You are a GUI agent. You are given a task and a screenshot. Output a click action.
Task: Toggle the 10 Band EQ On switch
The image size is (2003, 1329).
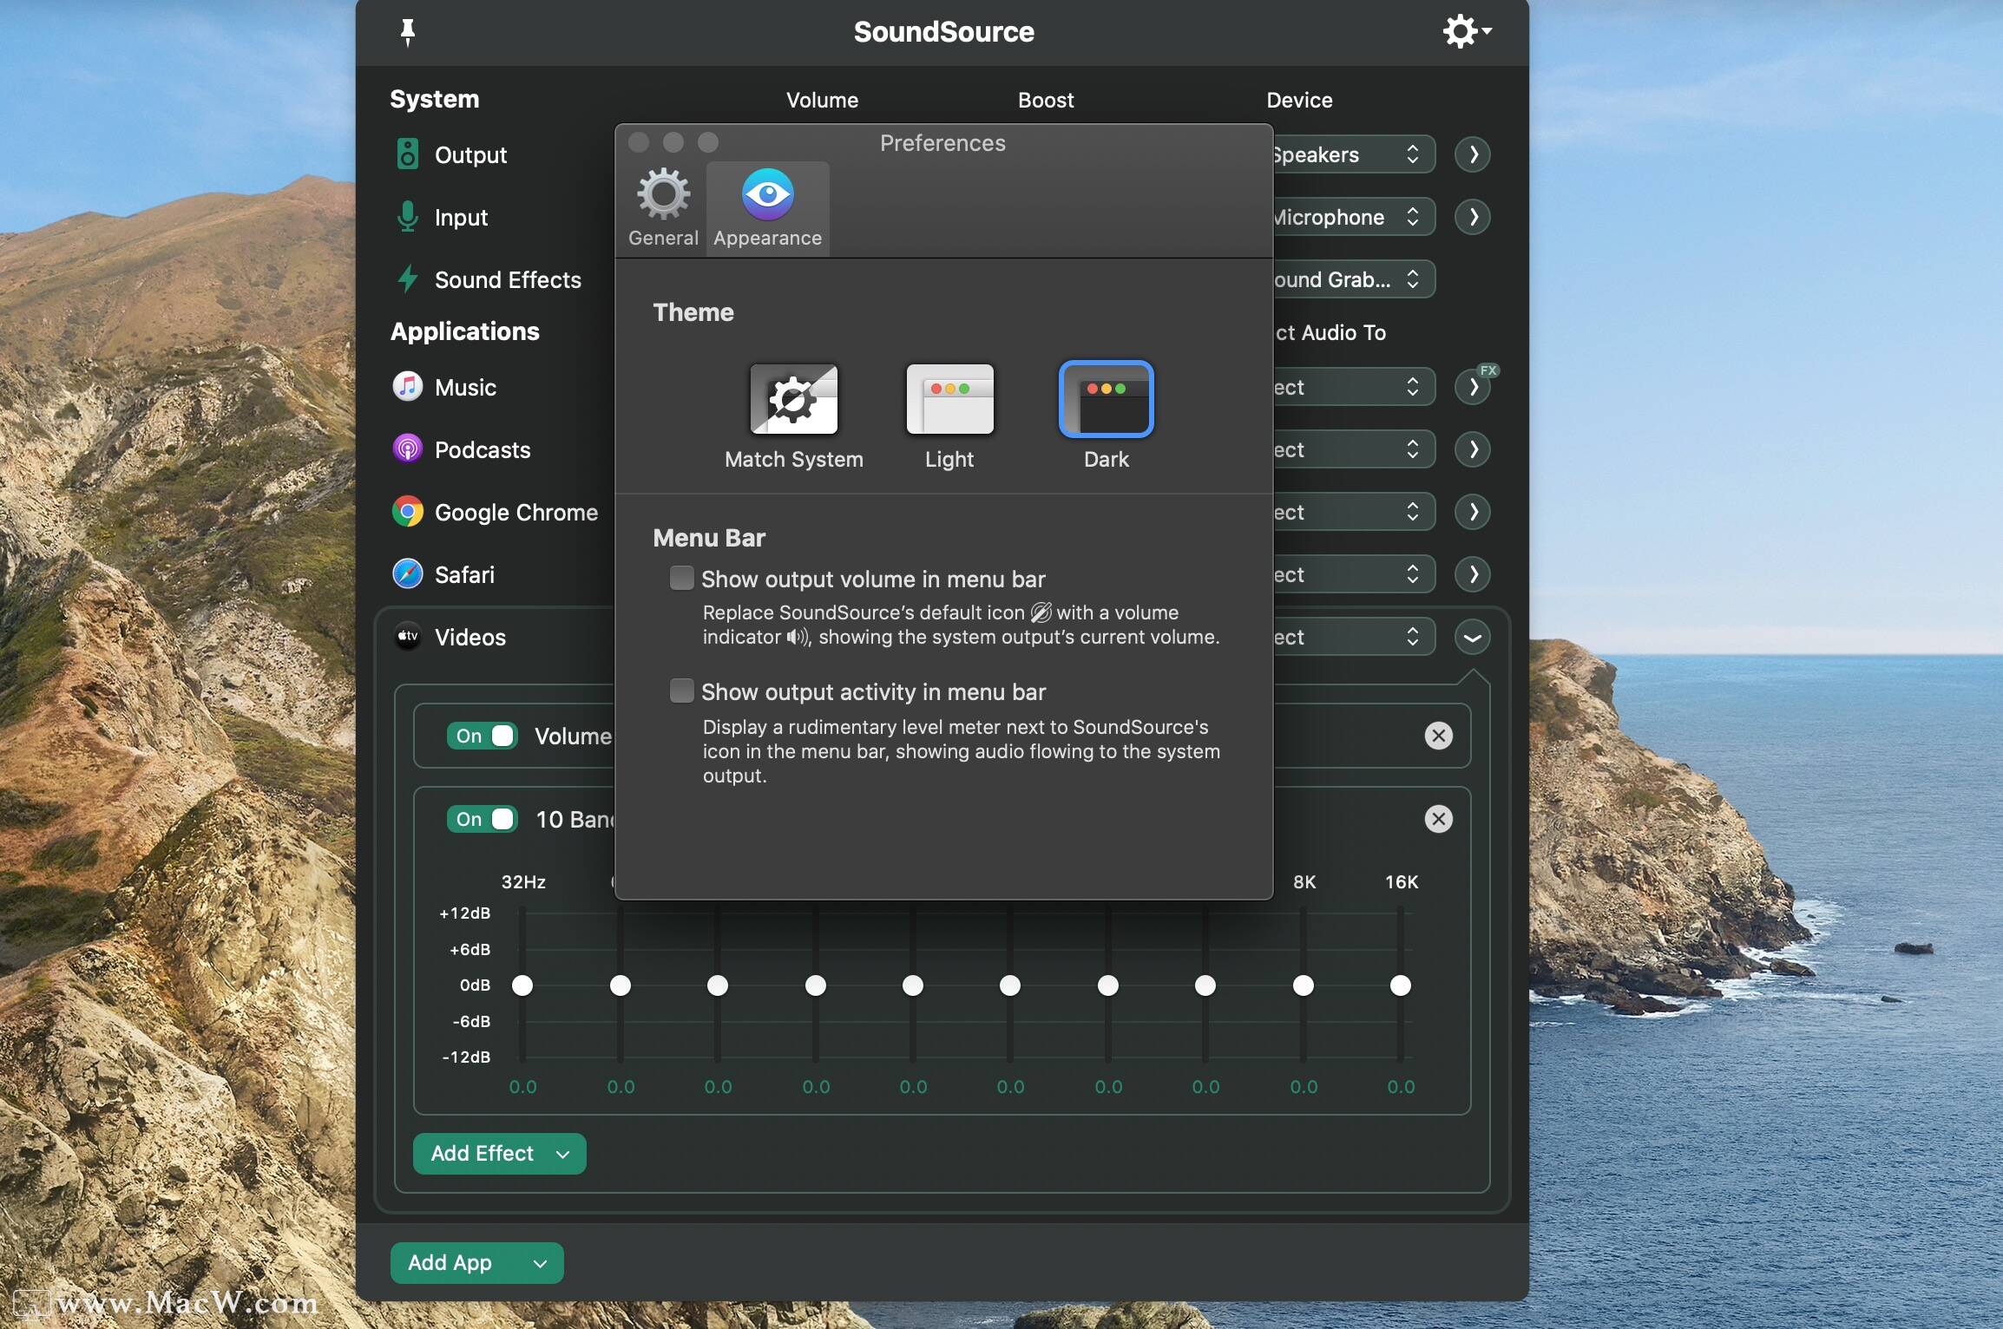pos(482,819)
